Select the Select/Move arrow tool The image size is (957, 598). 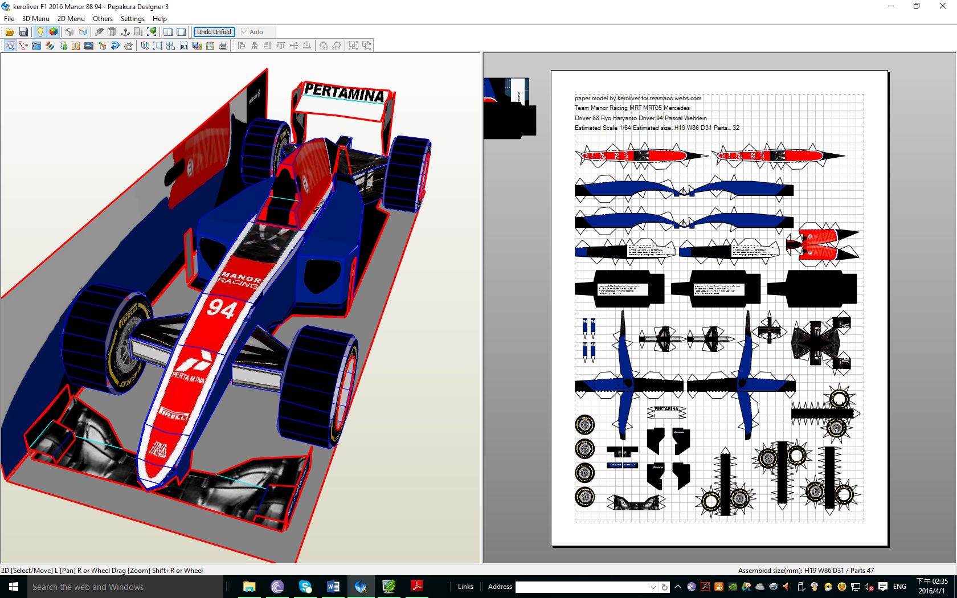pyautogui.click(x=10, y=46)
